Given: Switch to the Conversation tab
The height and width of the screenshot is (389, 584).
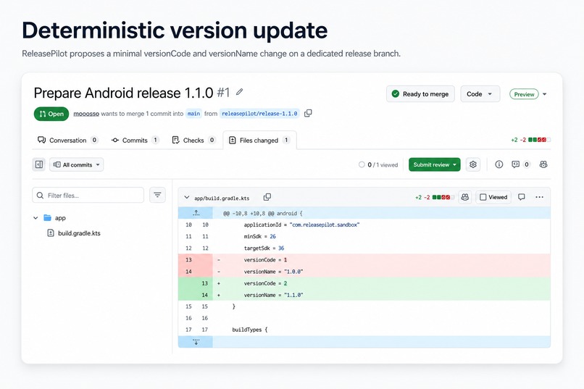Looking at the screenshot, I should (67, 141).
